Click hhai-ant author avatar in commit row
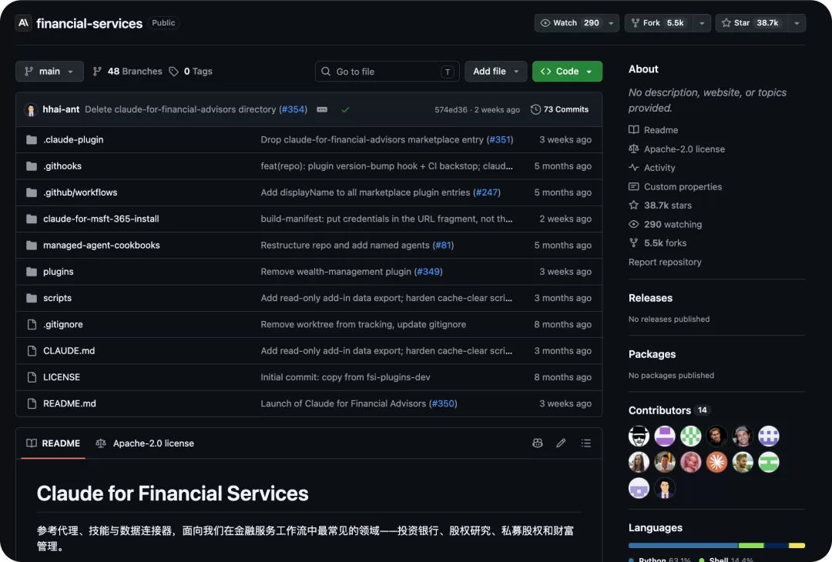This screenshot has width=832, height=562. [x=31, y=110]
